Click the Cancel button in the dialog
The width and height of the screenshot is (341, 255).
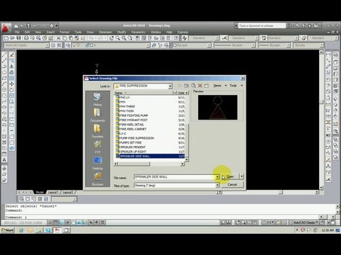(x=232, y=185)
